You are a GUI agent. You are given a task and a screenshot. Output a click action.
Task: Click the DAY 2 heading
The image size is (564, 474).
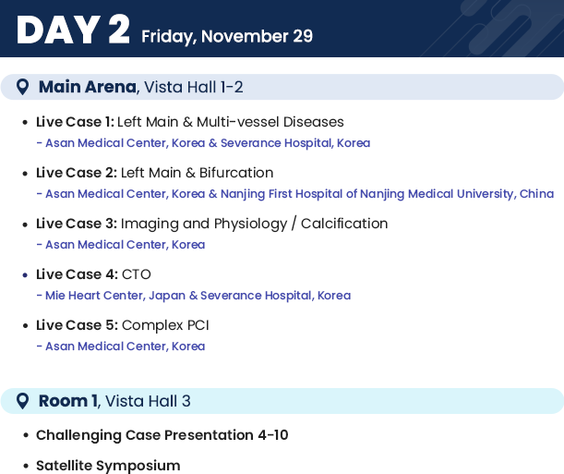tap(73, 30)
